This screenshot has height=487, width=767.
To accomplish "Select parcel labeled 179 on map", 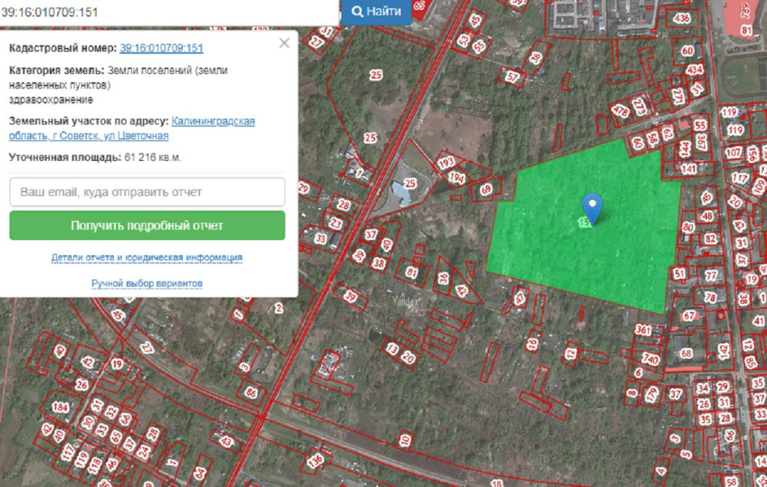I will click(x=651, y=394).
